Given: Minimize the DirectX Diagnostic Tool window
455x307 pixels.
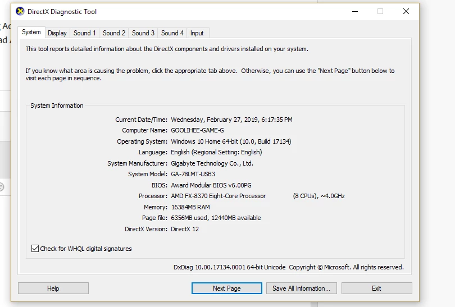Looking at the screenshot, I should coord(355,12).
